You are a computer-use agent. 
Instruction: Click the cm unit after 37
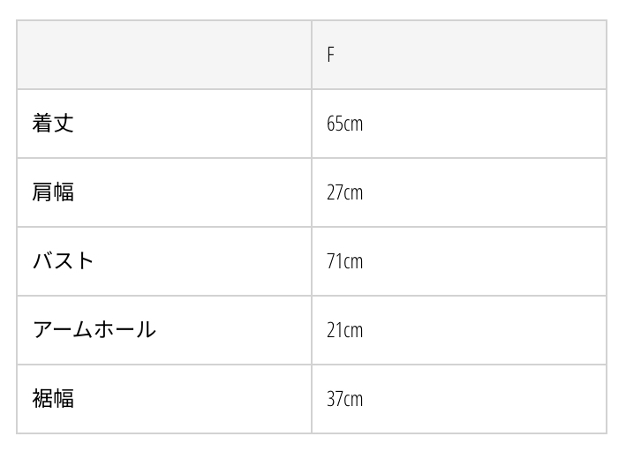353,400
